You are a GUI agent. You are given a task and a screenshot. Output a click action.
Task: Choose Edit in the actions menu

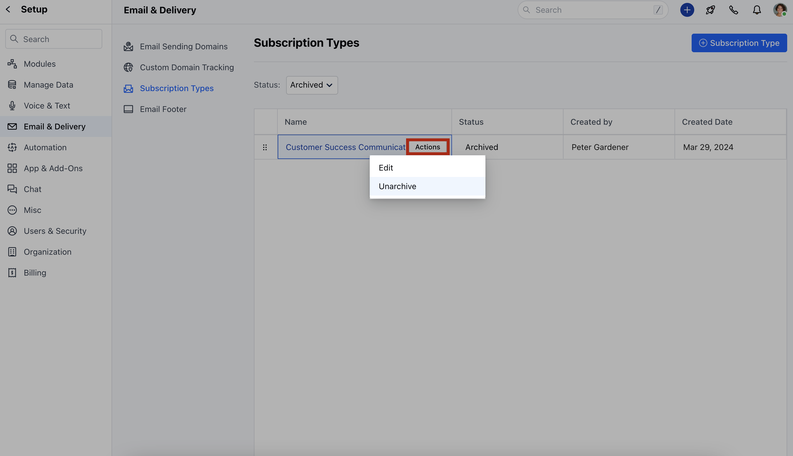[x=386, y=168]
